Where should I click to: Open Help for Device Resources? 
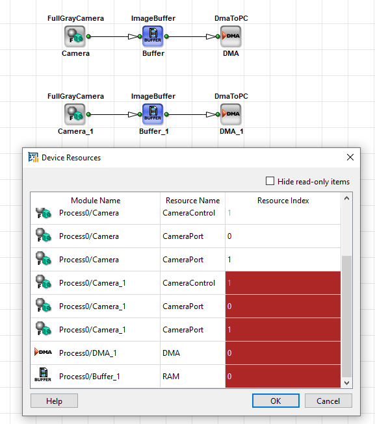[x=54, y=401]
